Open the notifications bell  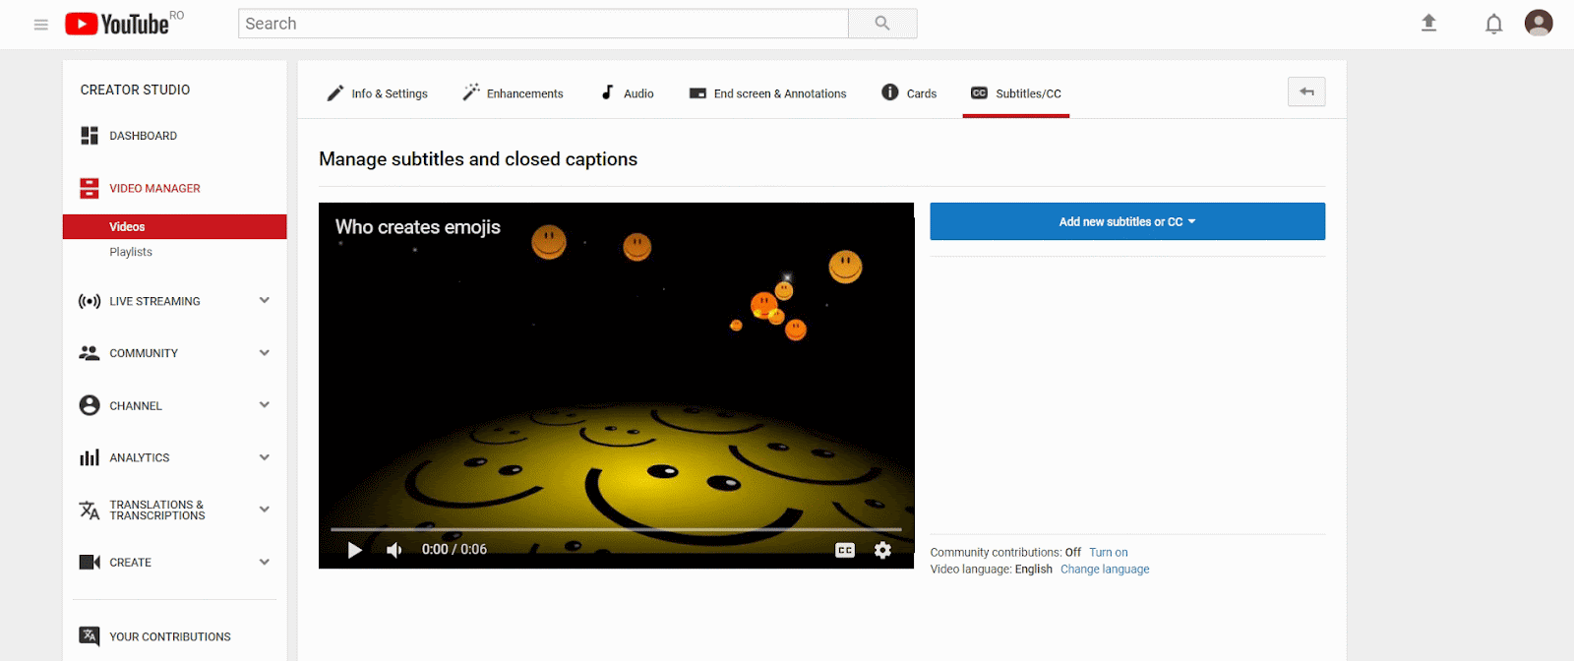(1493, 24)
